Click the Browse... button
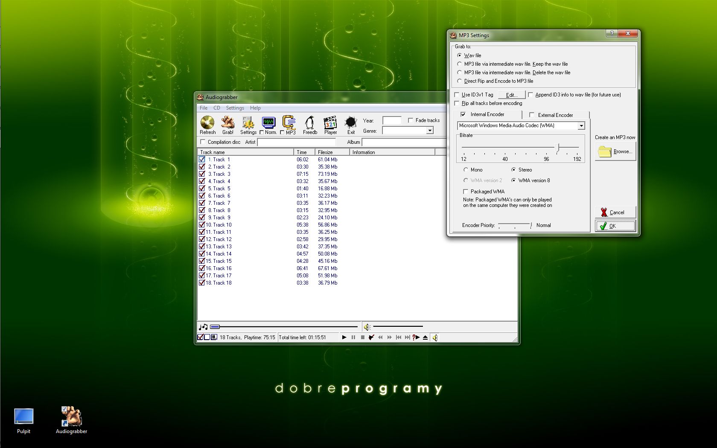The height and width of the screenshot is (448, 717). coord(615,151)
